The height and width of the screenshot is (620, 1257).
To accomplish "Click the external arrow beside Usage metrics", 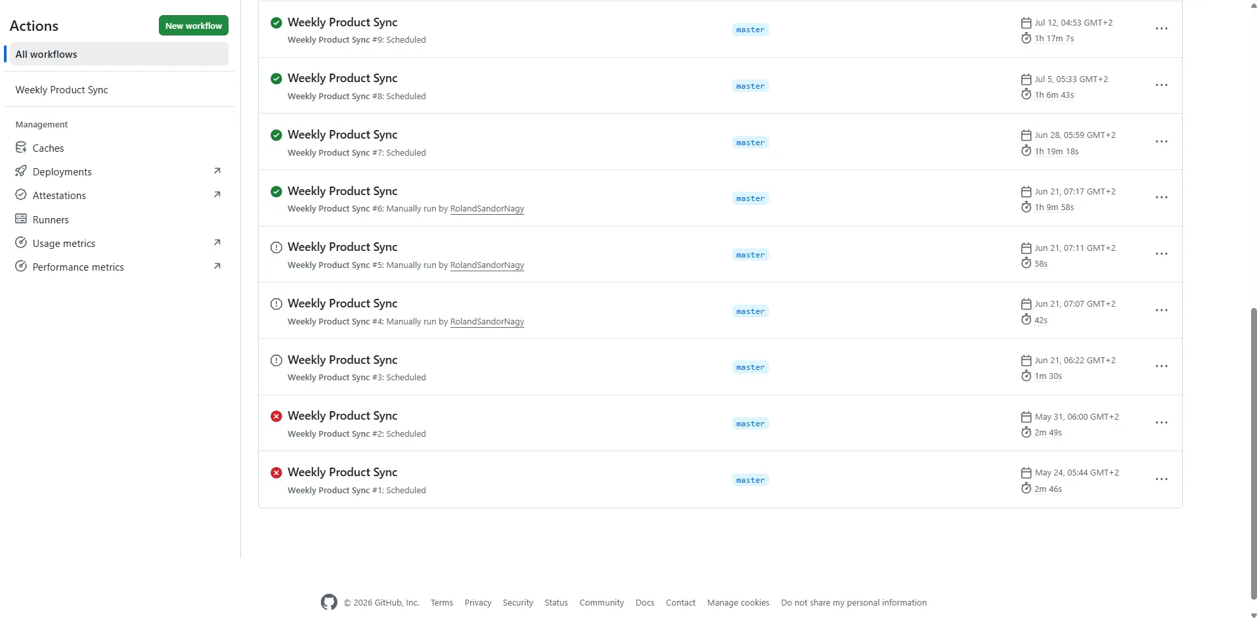I will click(217, 242).
